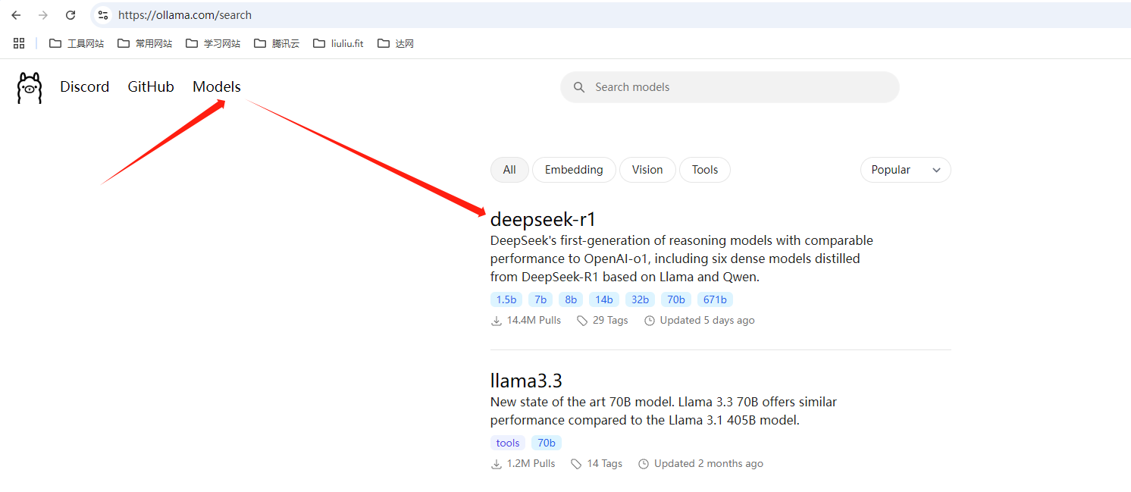Open the 学习网站 bookmark folder
This screenshot has height=492, width=1131.
pos(213,44)
